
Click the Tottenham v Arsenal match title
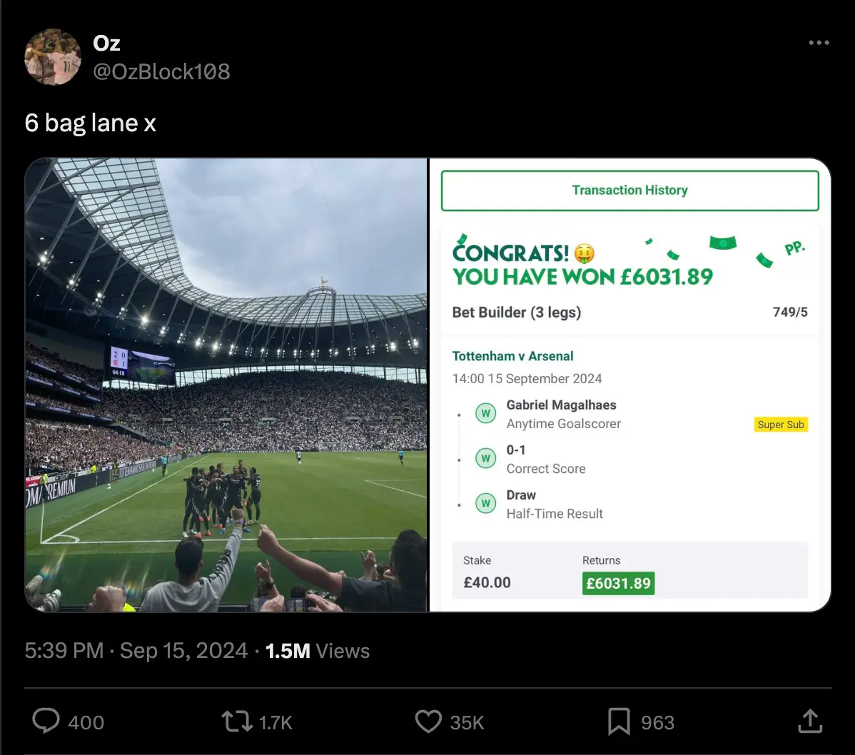[512, 356]
